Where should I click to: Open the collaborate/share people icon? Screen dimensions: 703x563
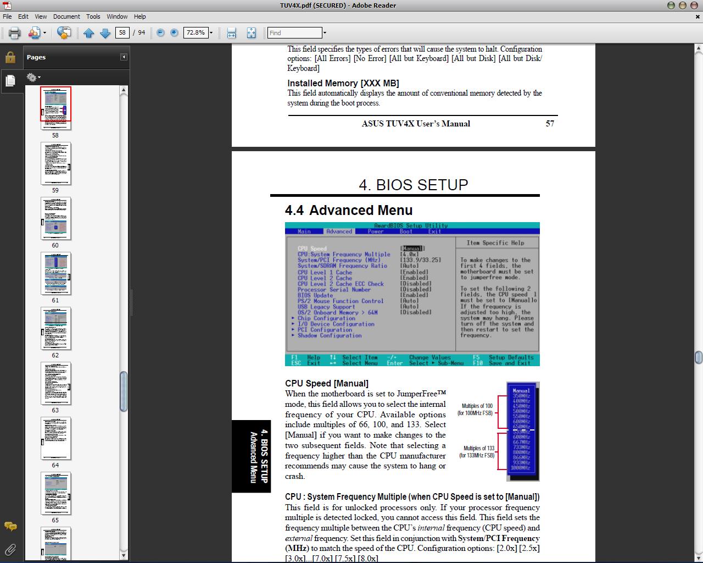34,33
